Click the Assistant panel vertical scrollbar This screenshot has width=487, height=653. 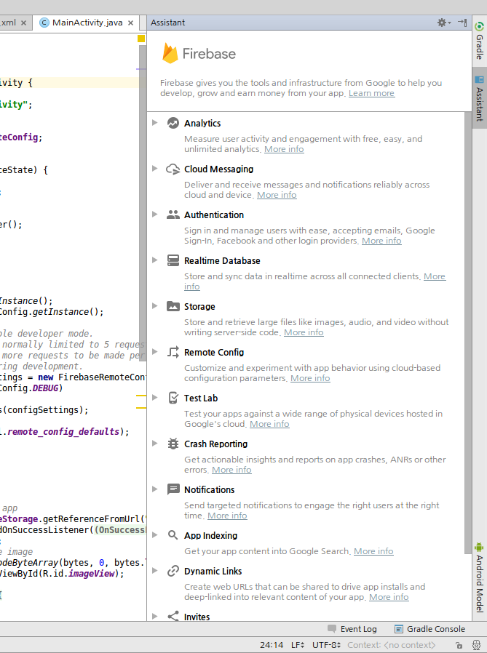click(x=468, y=332)
